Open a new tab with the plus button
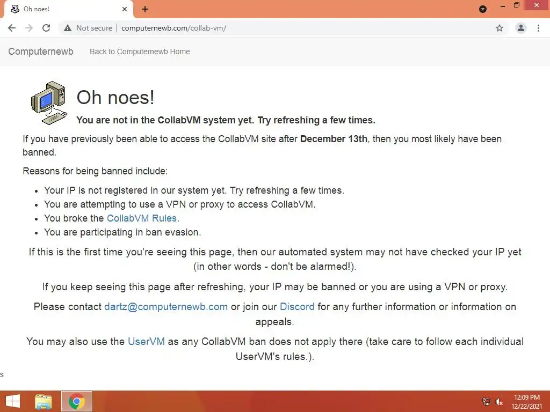The image size is (550, 412). pyautogui.click(x=145, y=9)
